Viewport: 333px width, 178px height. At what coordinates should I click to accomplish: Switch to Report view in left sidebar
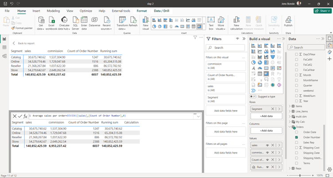point(4,39)
